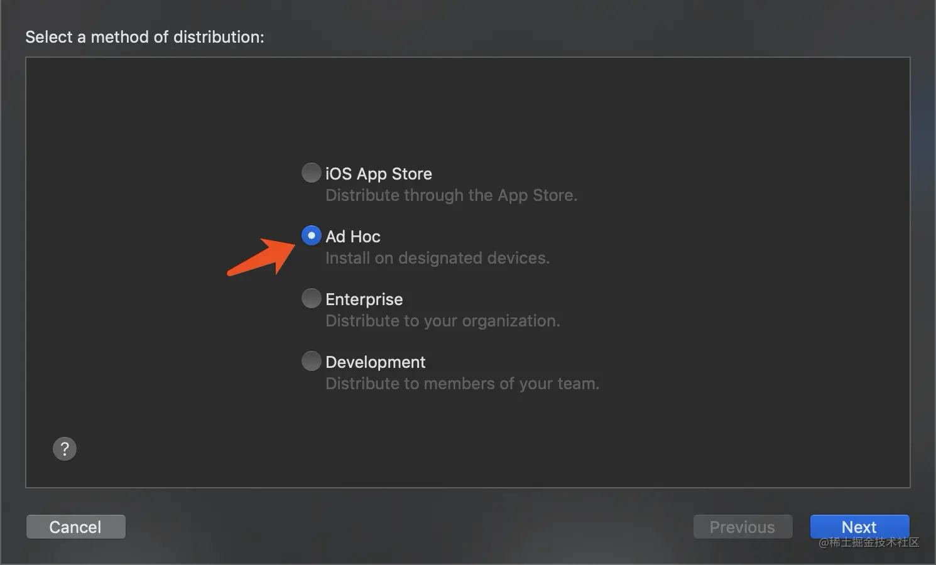Click the "Enterprise" option label

364,299
